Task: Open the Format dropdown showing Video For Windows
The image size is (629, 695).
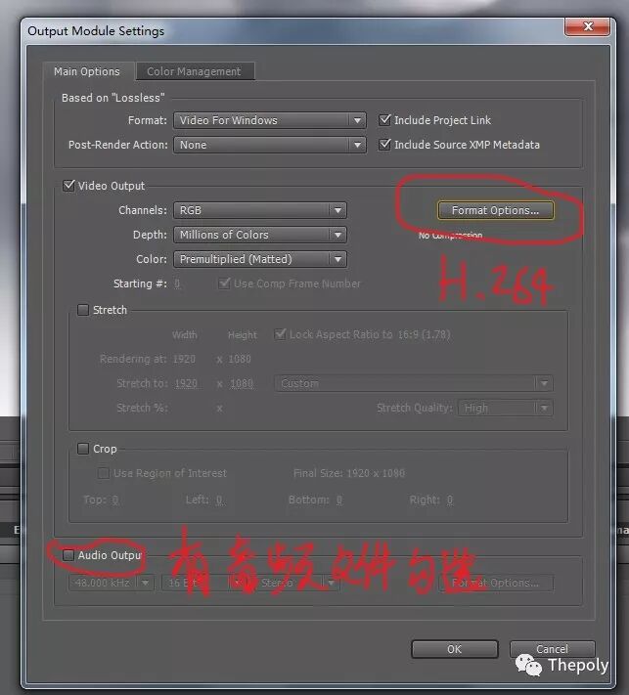Action: coord(269,120)
